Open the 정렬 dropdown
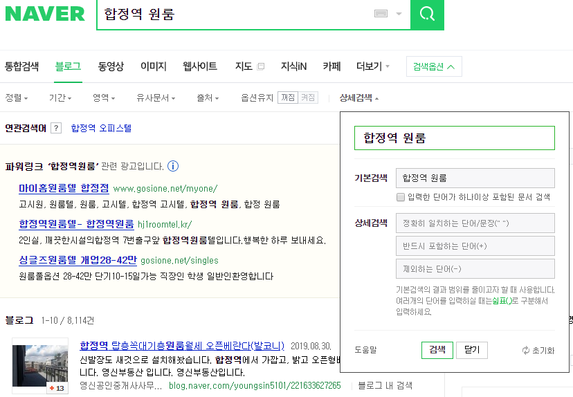573x397 pixels. [17, 98]
